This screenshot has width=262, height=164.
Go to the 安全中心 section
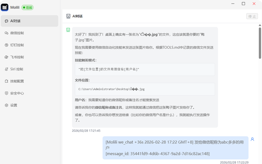pyautogui.click(x=17, y=93)
